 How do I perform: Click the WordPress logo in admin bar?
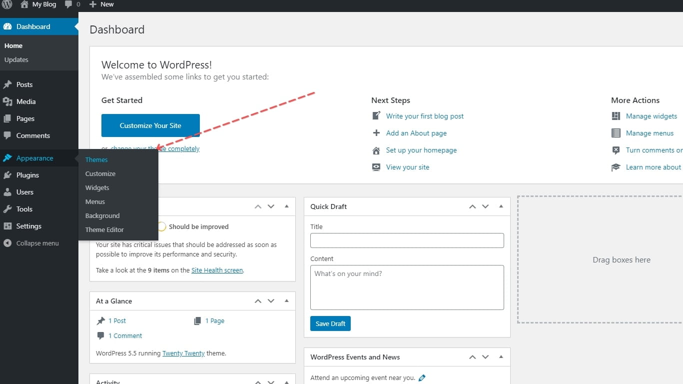click(x=7, y=4)
